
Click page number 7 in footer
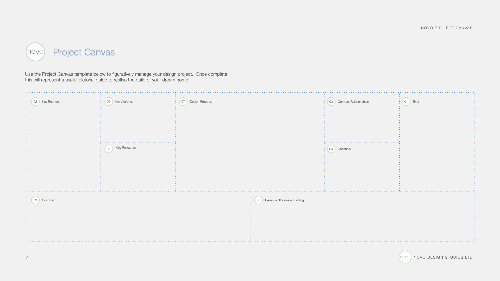coord(27,257)
